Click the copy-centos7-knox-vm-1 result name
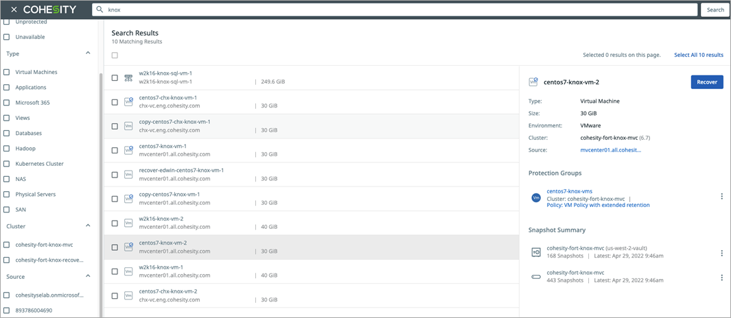This screenshot has width=731, height=318. pyautogui.click(x=168, y=195)
